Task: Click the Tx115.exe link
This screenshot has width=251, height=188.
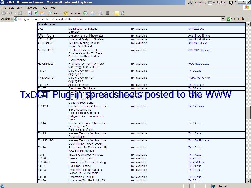Action: [195, 133]
